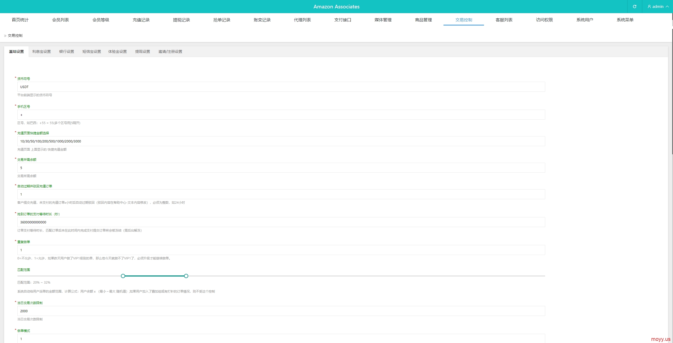The height and width of the screenshot is (343, 673).
Task: Open 抢单记录 menu
Action: tap(222, 20)
